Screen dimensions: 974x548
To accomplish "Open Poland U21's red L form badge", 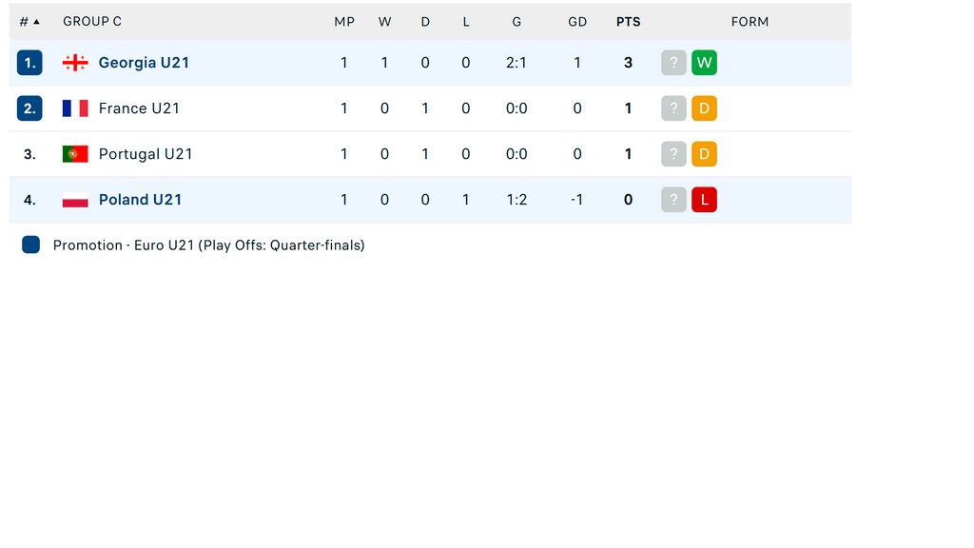I will pos(704,200).
